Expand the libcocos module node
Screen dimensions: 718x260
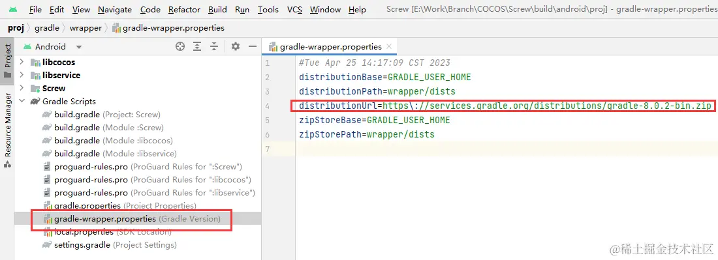click(x=22, y=62)
